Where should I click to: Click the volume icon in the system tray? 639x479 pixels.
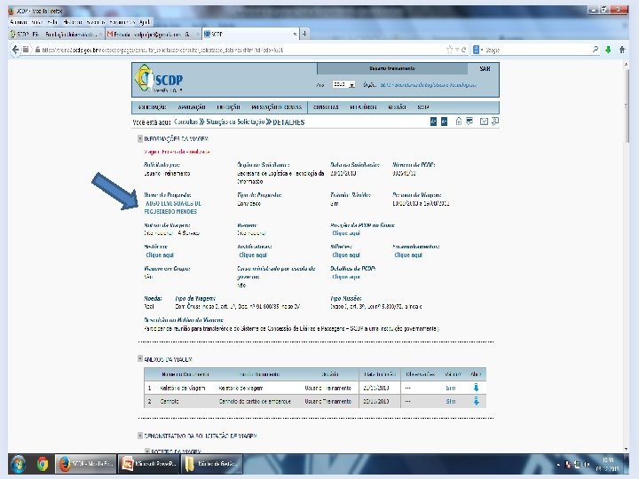tap(587, 464)
